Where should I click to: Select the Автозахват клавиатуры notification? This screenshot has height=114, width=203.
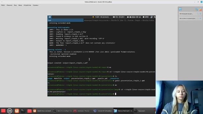[190, 18]
